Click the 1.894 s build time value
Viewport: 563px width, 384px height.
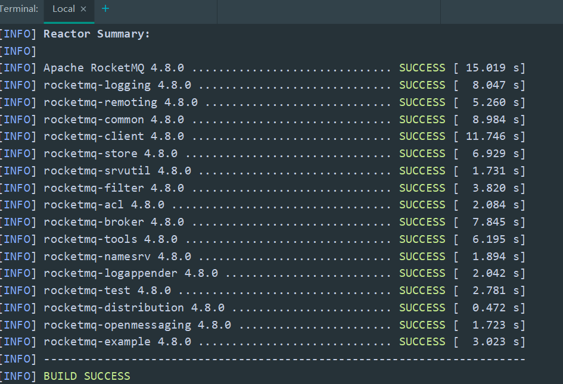pyautogui.click(x=496, y=257)
